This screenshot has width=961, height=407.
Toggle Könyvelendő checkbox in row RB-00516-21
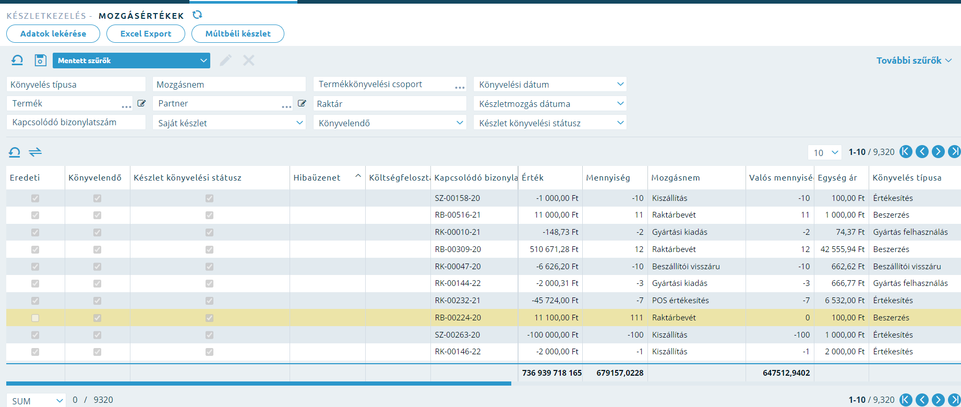[97, 215]
